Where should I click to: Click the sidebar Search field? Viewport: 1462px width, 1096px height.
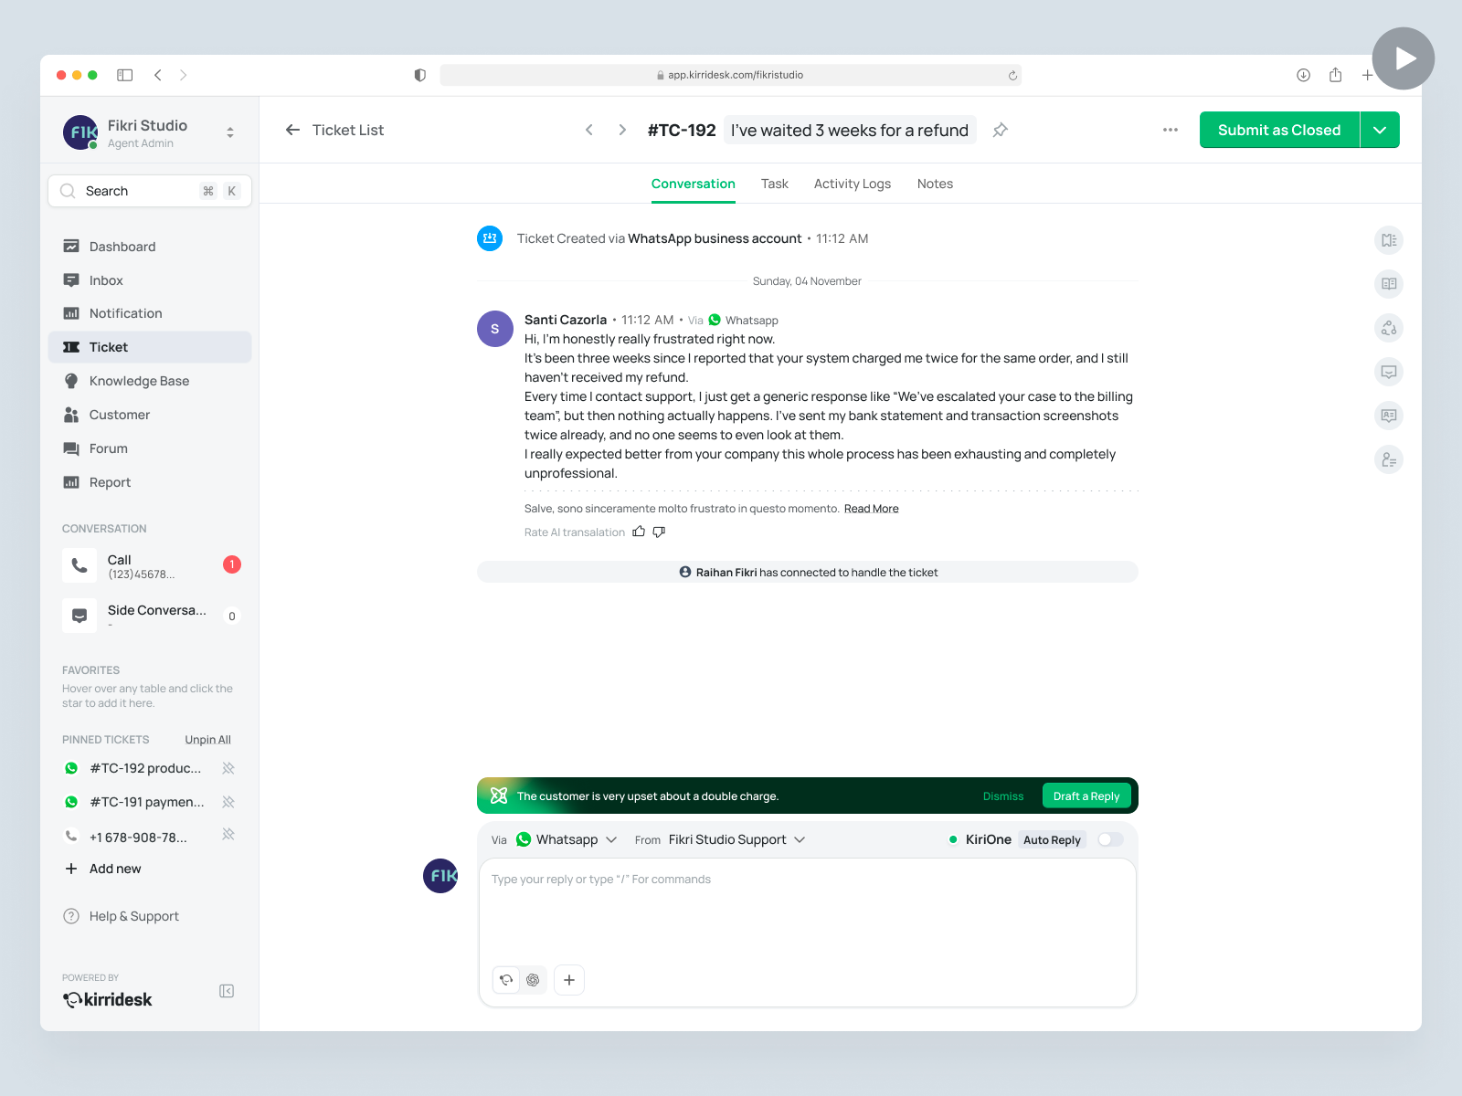[150, 191]
